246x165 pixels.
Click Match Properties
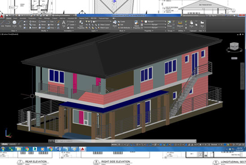pos(136,25)
